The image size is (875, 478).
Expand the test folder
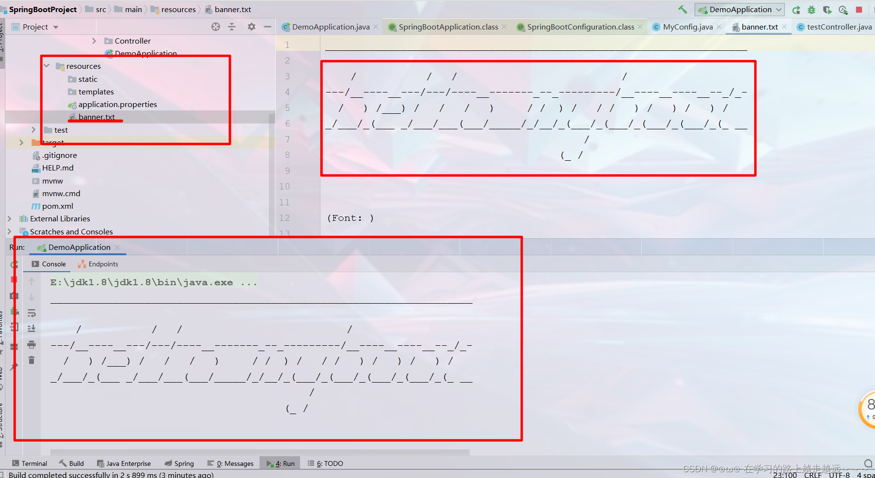coord(33,130)
